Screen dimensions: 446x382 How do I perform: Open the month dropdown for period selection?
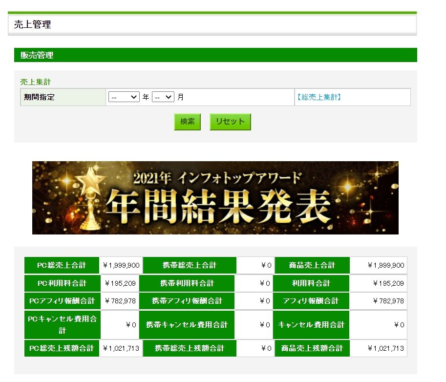coord(163,97)
